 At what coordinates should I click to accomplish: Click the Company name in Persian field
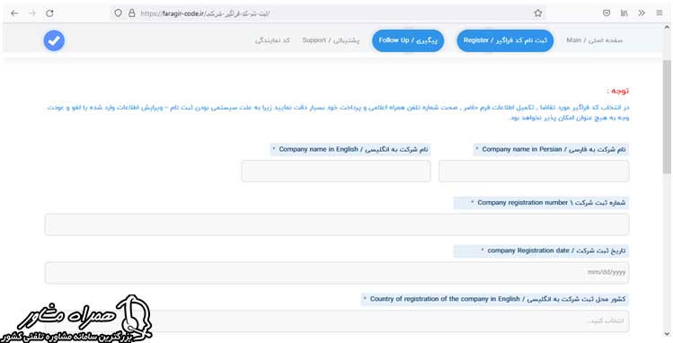pyautogui.click(x=534, y=171)
